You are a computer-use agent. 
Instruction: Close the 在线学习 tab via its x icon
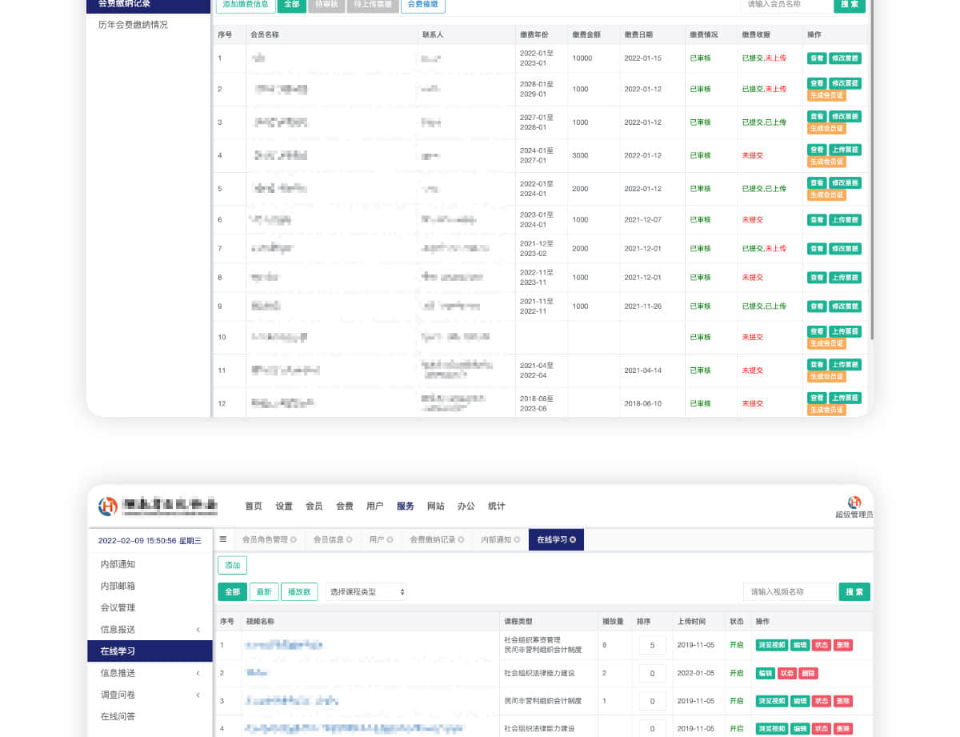click(x=573, y=540)
